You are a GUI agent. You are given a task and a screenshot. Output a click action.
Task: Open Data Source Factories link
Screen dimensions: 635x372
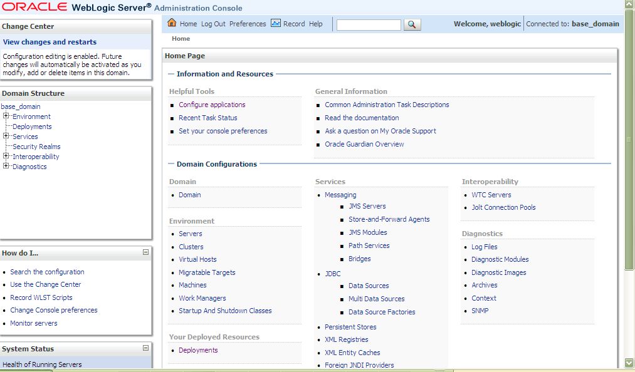[382, 312]
